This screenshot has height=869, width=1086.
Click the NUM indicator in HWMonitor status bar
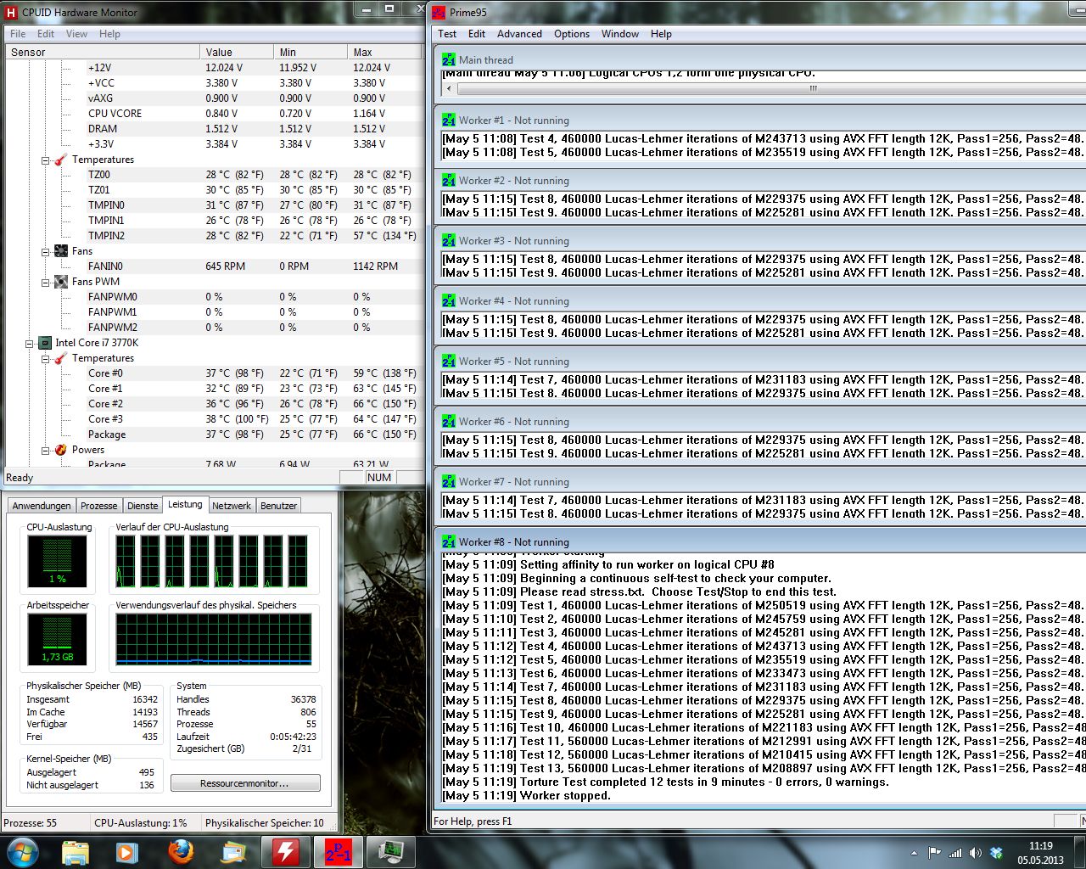[x=379, y=478]
